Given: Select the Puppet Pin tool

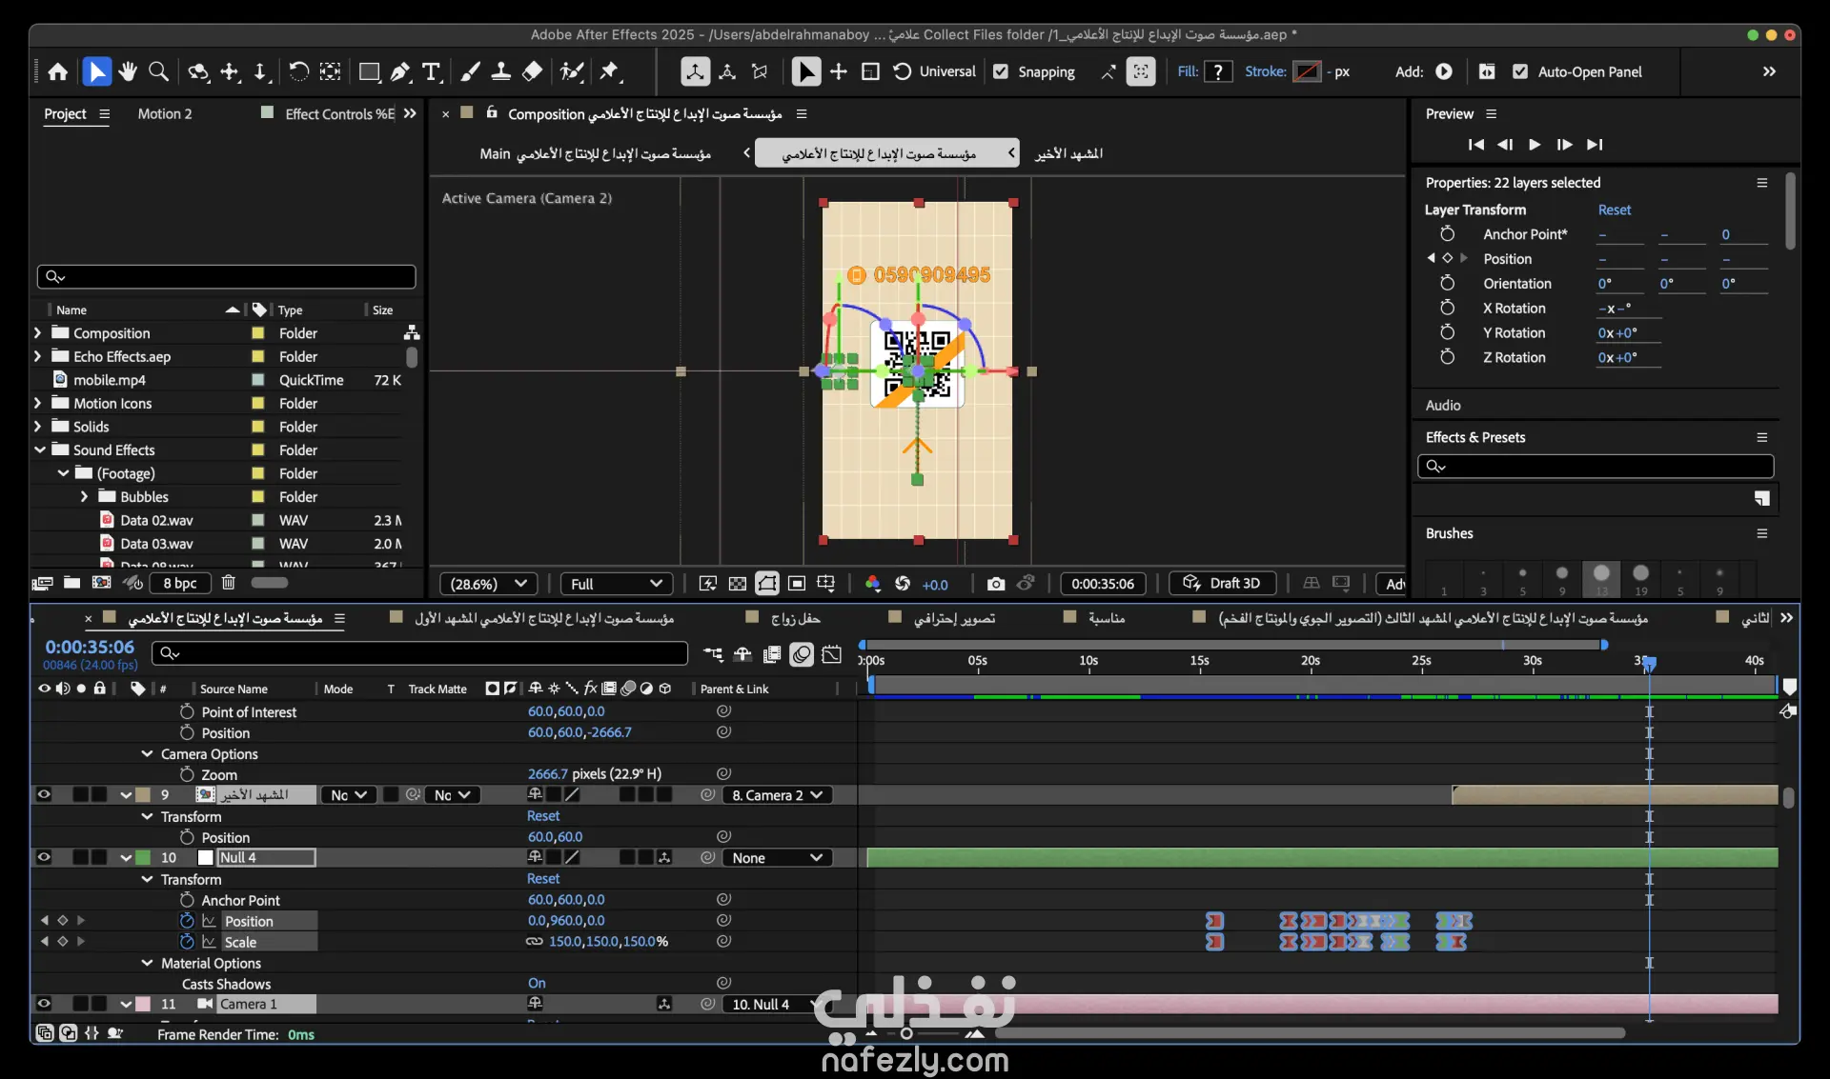Looking at the screenshot, I should (x=610, y=71).
